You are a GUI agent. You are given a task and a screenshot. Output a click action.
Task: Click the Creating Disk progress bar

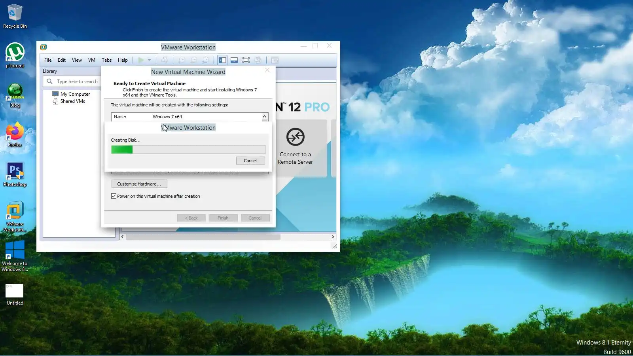click(188, 150)
